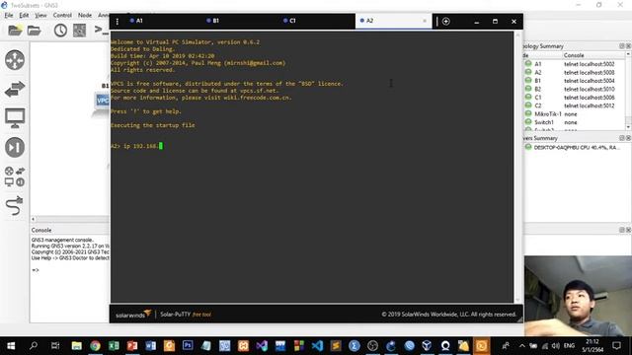This screenshot has height=355, width=632.
Task: Browse end devices monitor icon
Action: pyautogui.click(x=15, y=118)
